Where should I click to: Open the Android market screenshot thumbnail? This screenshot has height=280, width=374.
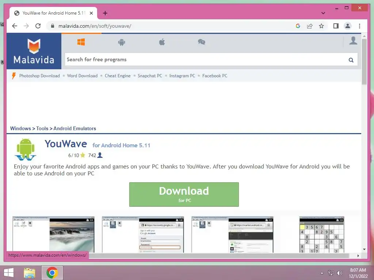(x=232, y=234)
